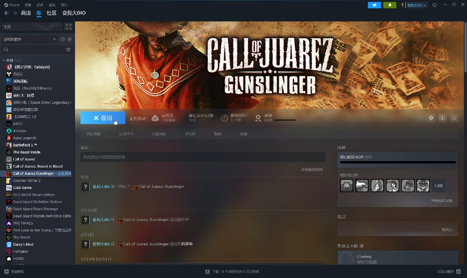The image size is (467, 278).
Task: Open game info icon
Action: click(443, 118)
